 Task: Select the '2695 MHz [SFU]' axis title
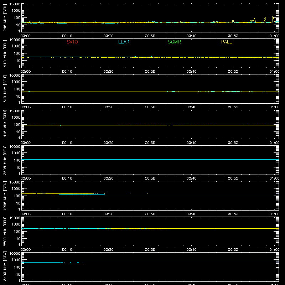(5, 160)
